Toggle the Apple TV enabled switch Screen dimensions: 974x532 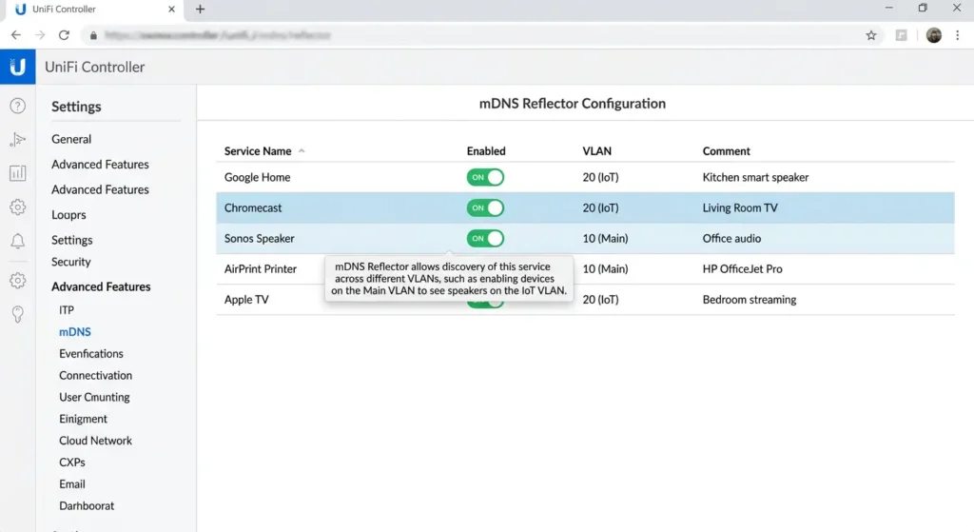click(x=485, y=304)
